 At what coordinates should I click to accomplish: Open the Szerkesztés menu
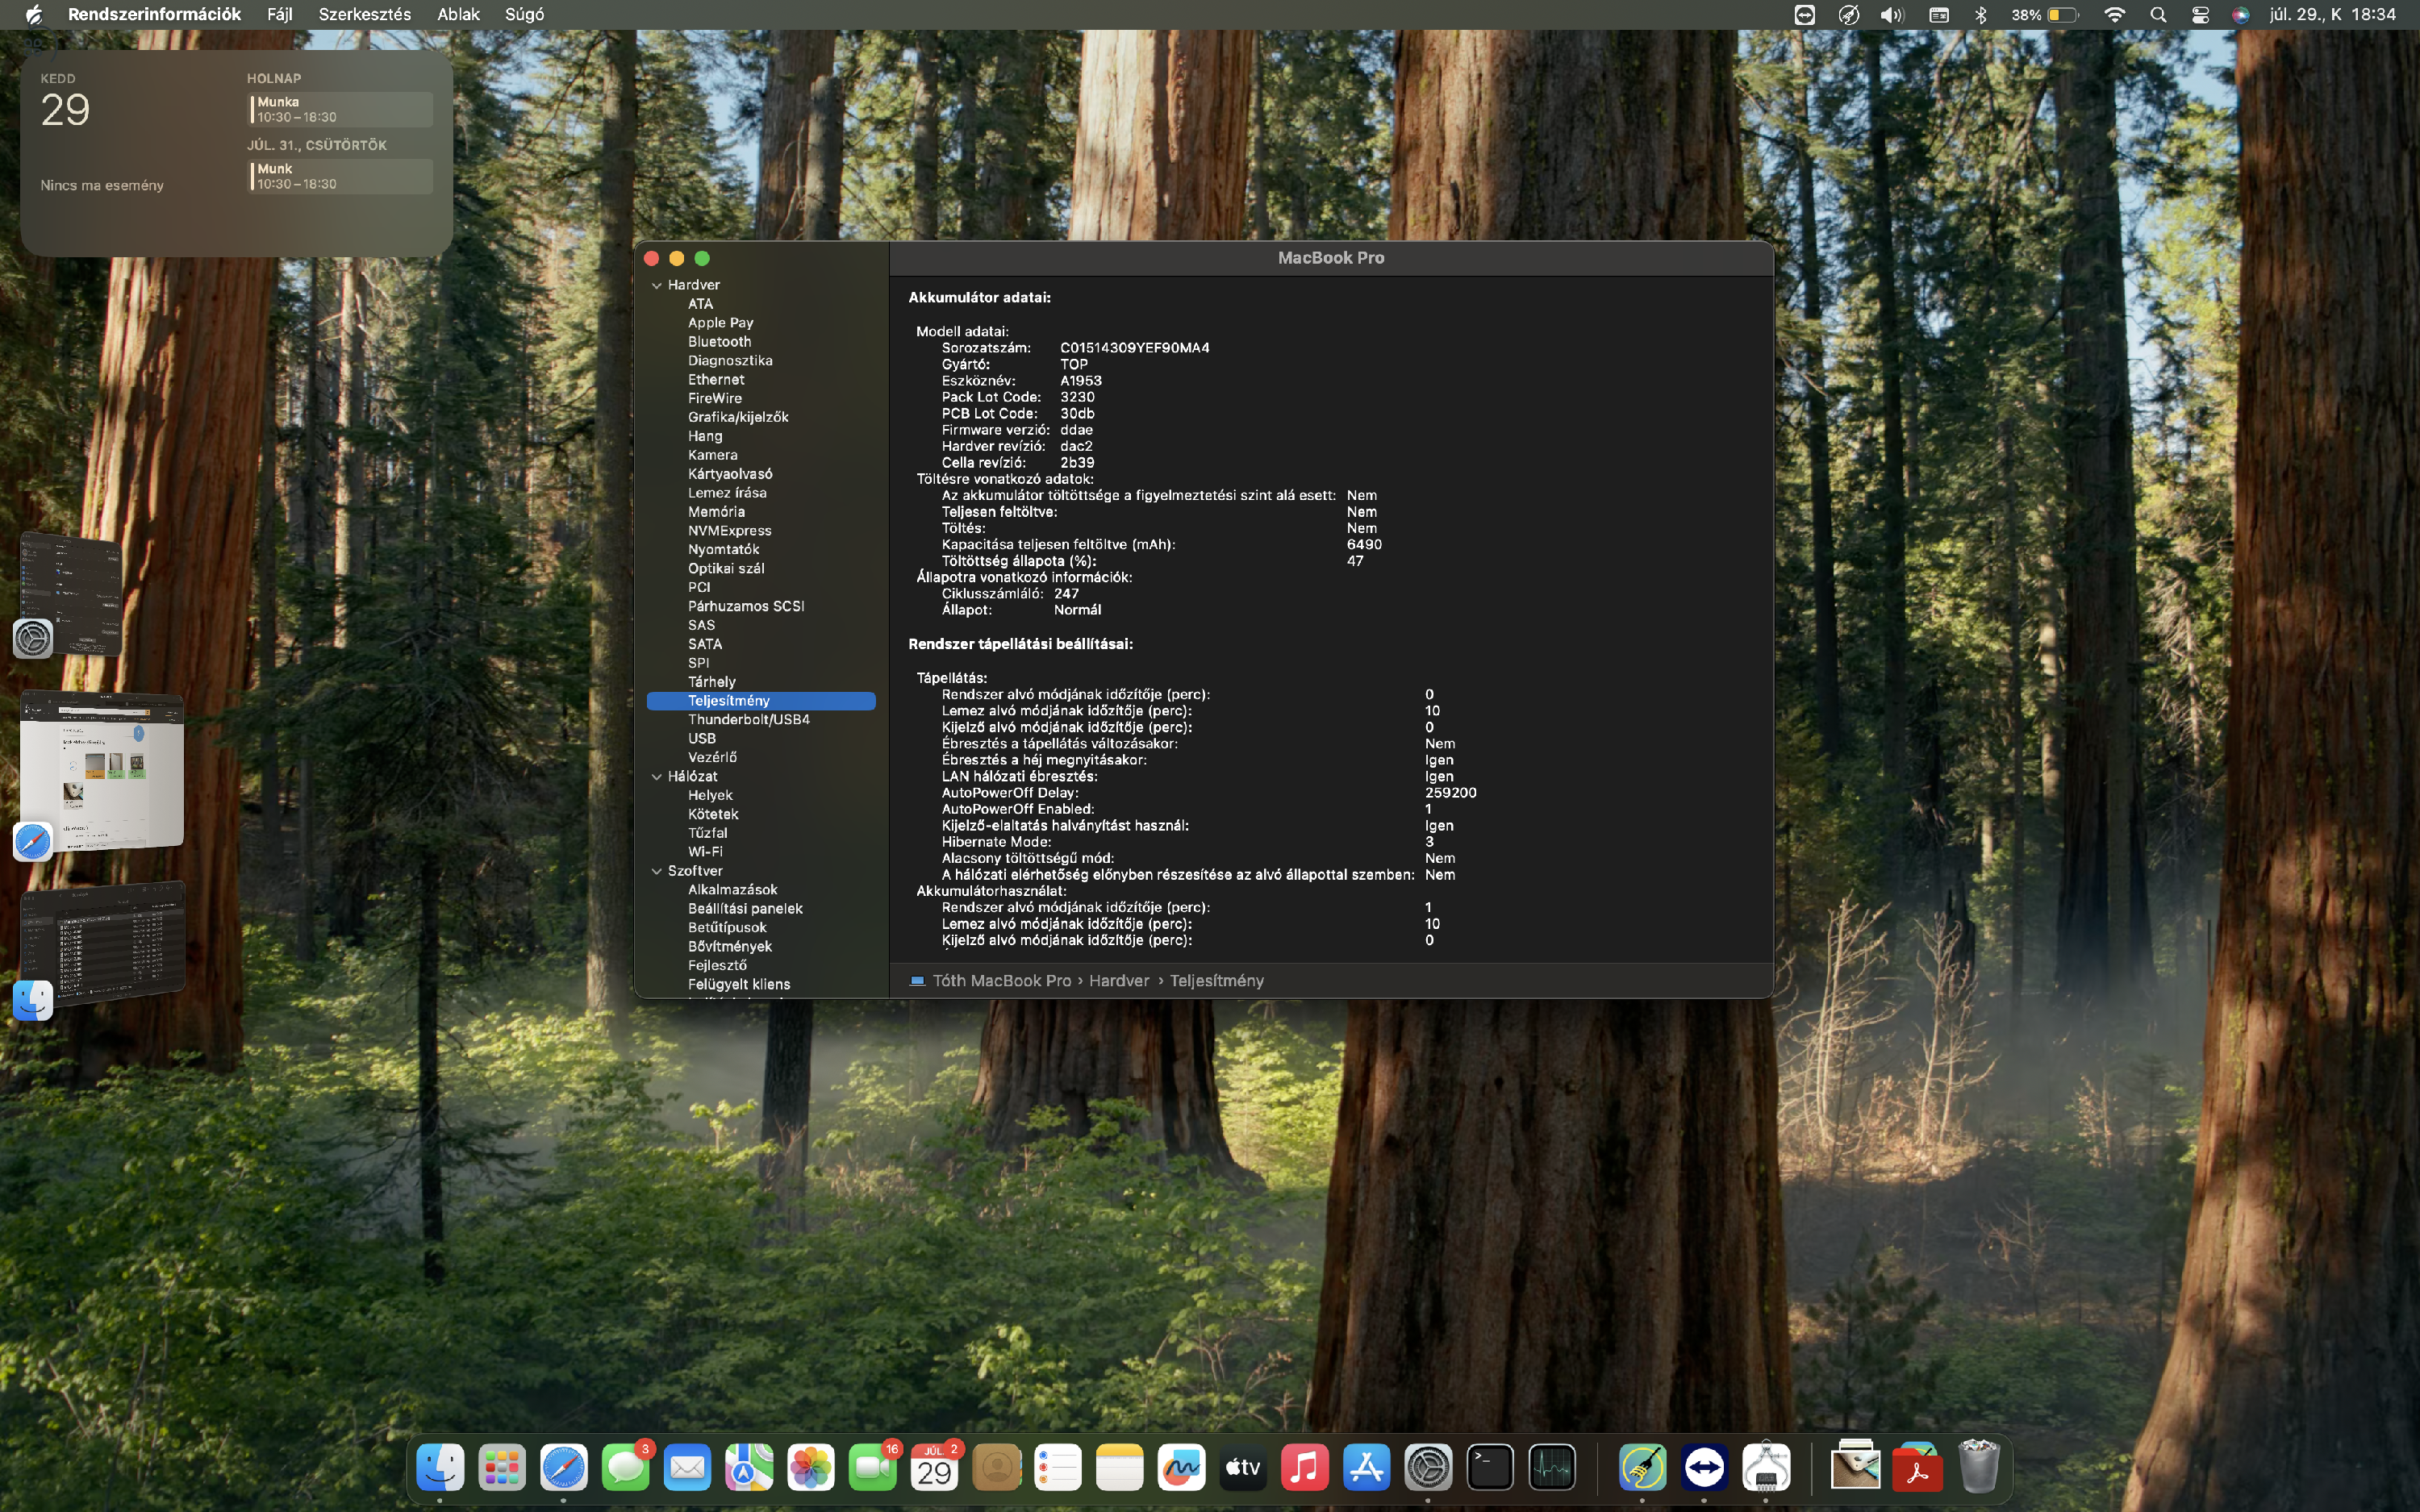(x=365, y=14)
